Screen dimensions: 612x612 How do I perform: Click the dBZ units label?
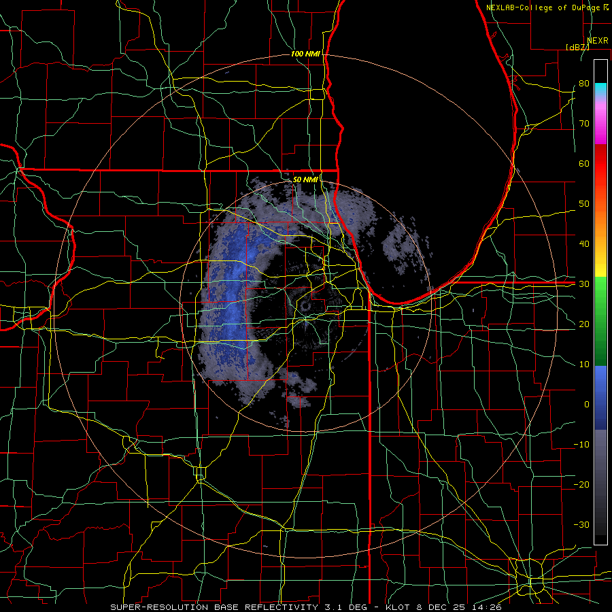[577, 47]
